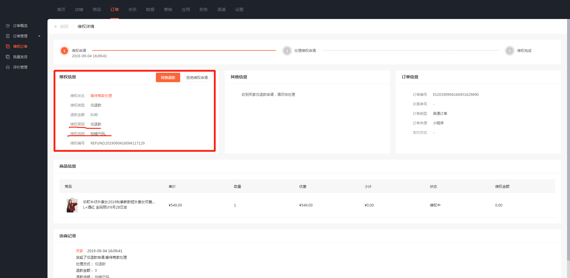Click the order number ES20190904160451629690
The image size is (570, 278).
pyautogui.click(x=456, y=95)
